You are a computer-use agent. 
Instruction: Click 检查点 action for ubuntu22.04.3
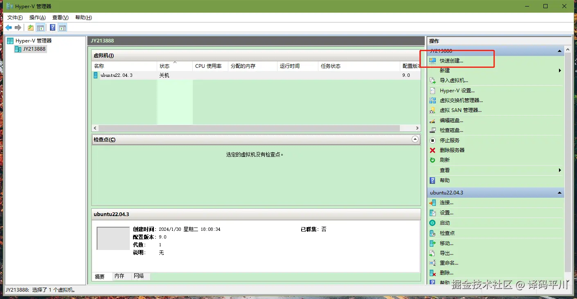click(447, 233)
